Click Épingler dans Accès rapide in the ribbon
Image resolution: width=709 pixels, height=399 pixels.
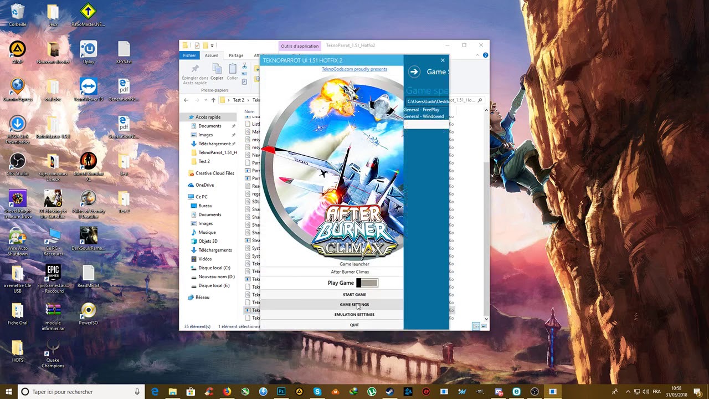point(195,74)
